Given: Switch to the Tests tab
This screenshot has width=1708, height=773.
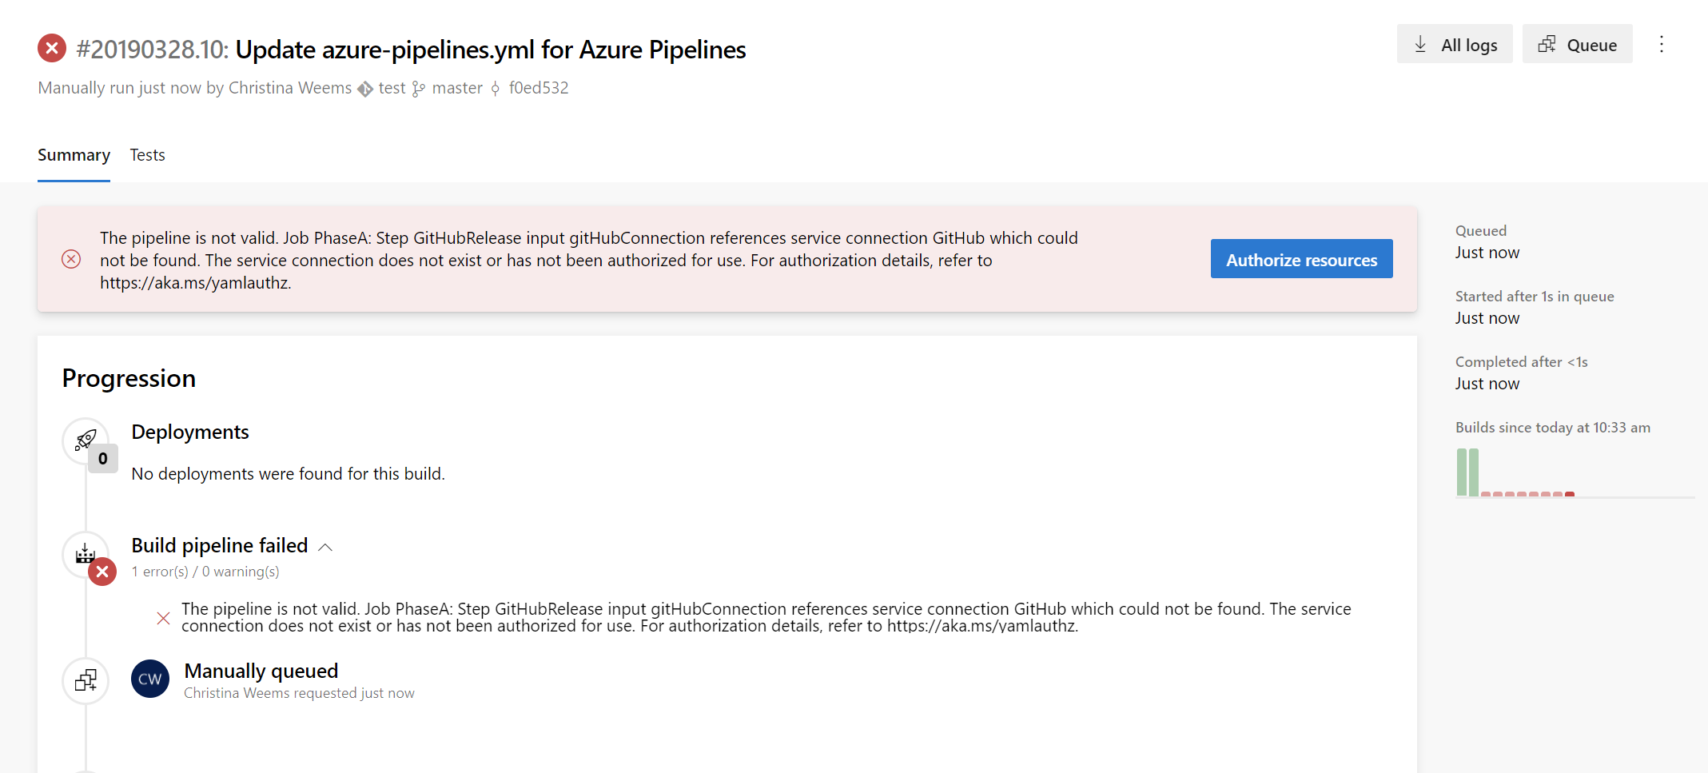Looking at the screenshot, I should (147, 155).
